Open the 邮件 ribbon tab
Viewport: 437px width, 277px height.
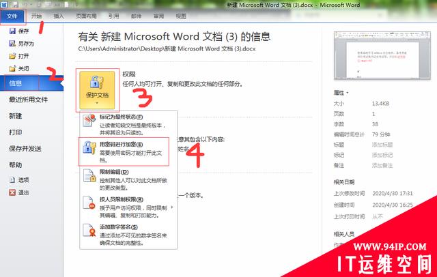click(x=137, y=16)
